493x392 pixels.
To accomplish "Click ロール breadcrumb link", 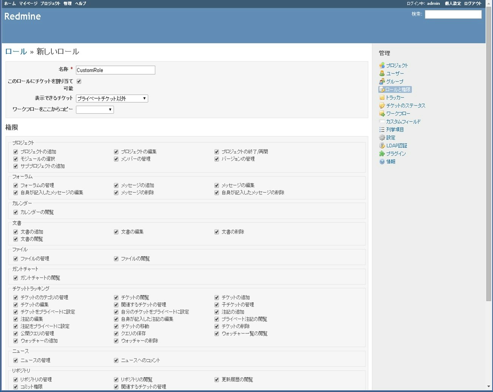I will click(16, 52).
